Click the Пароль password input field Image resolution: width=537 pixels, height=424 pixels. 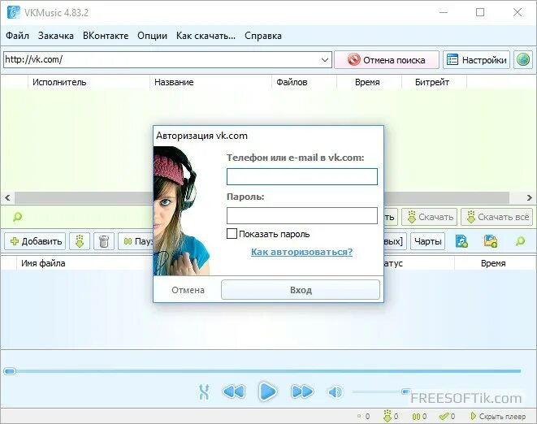[x=302, y=215]
